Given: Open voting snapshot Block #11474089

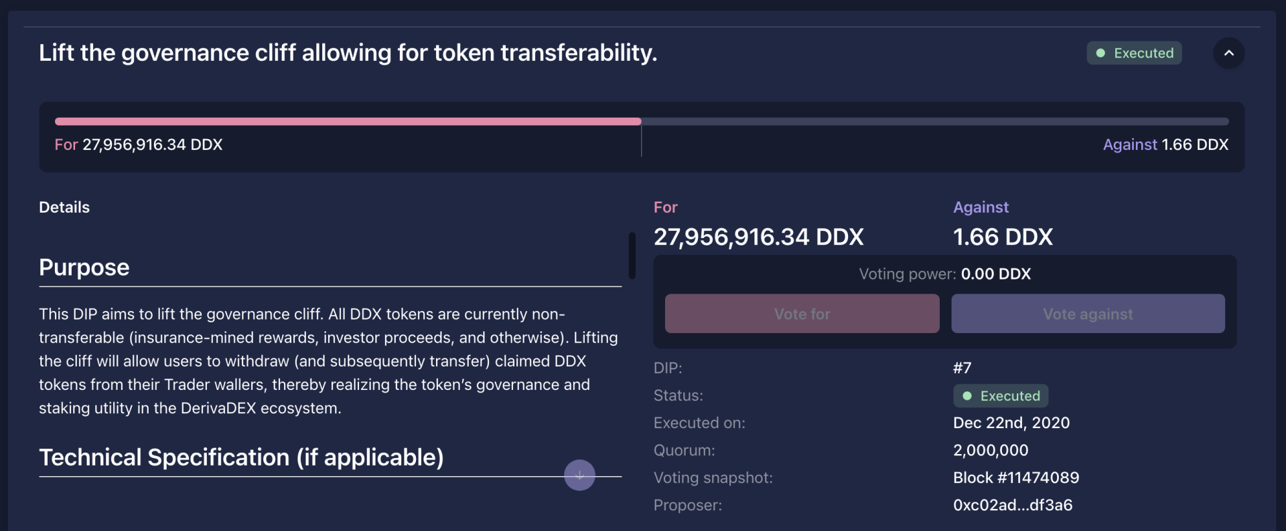Looking at the screenshot, I should click(1015, 477).
